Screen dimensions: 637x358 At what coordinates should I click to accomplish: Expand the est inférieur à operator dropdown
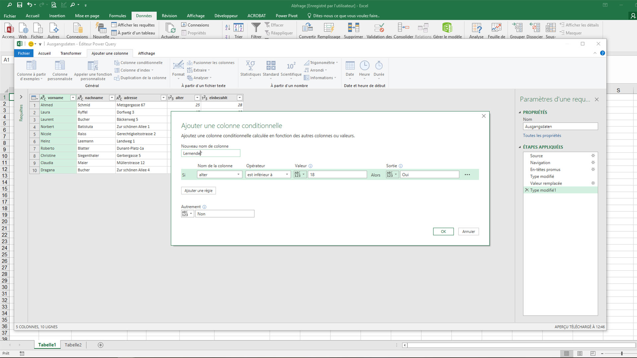[287, 174]
